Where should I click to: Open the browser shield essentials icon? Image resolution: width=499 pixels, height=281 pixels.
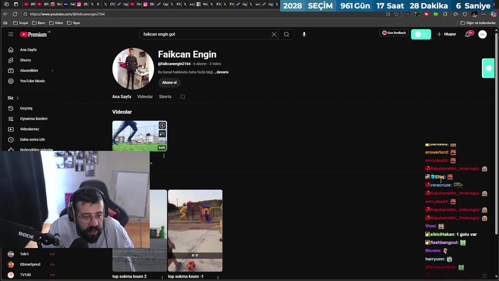[x=465, y=14]
